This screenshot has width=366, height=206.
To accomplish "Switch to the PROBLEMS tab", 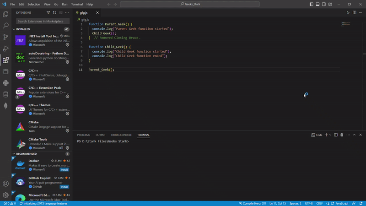I will coord(84,135).
